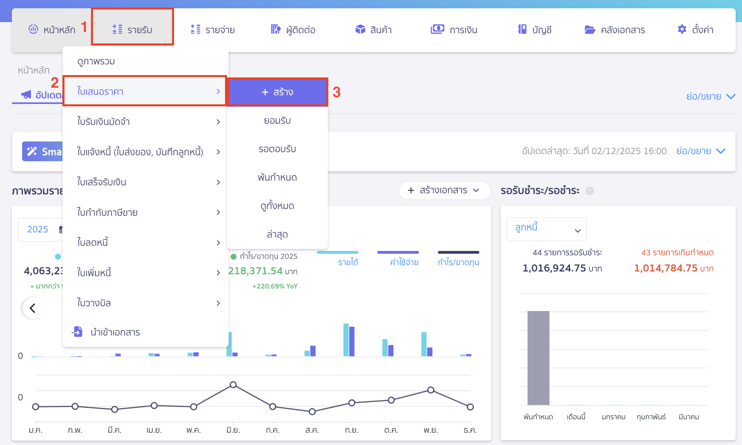The width and height of the screenshot is (742, 445).
Task: Click the previous arrow on the chart
Action: (x=33, y=308)
